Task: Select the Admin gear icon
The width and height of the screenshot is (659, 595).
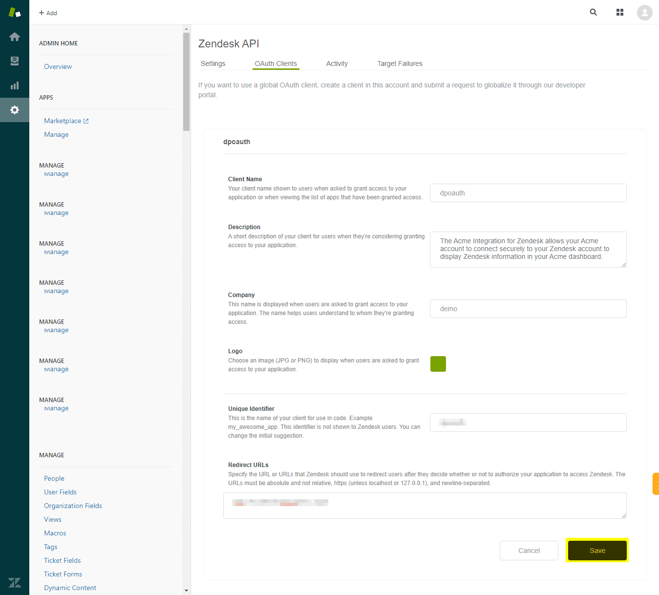Action: coord(15,110)
